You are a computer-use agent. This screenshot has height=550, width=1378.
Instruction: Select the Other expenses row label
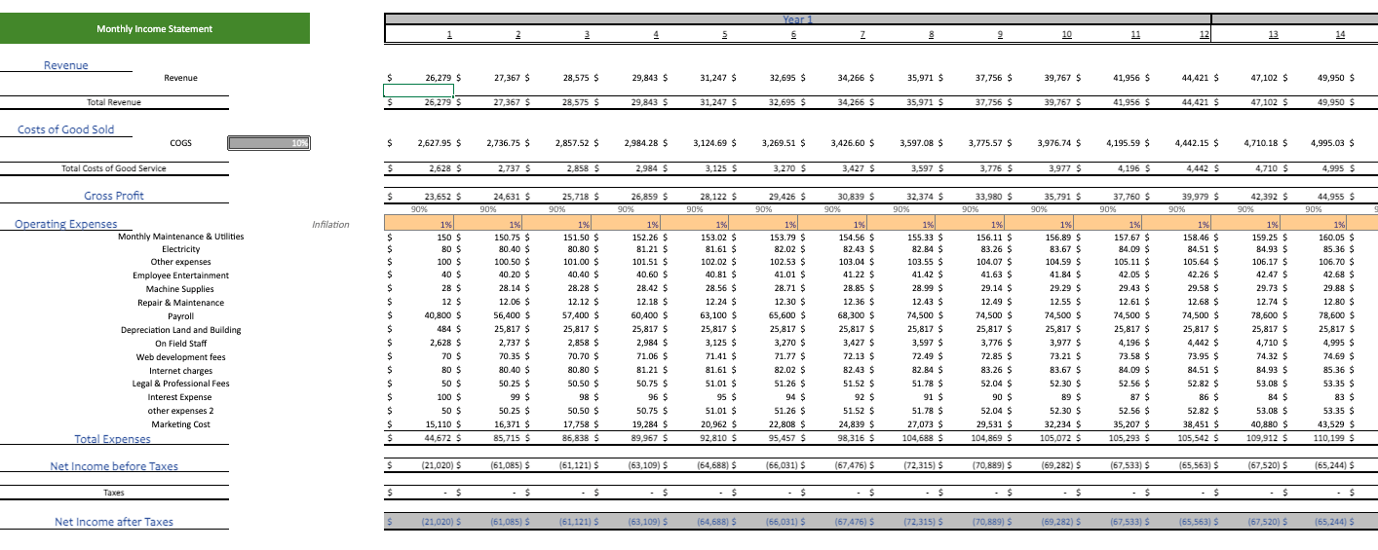(x=181, y=262)
